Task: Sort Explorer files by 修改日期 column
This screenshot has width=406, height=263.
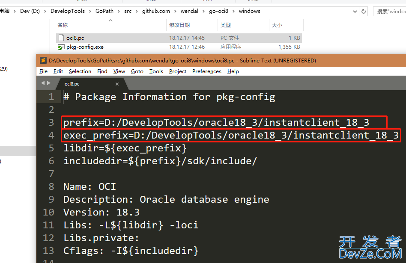Action: 179,25
